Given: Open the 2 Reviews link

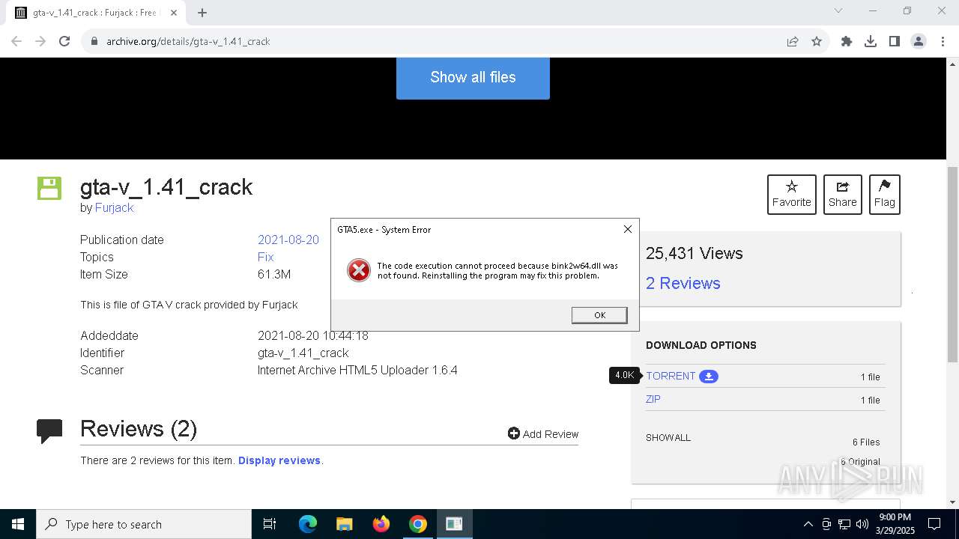Looking at the screenshot, I should (683, 283).
